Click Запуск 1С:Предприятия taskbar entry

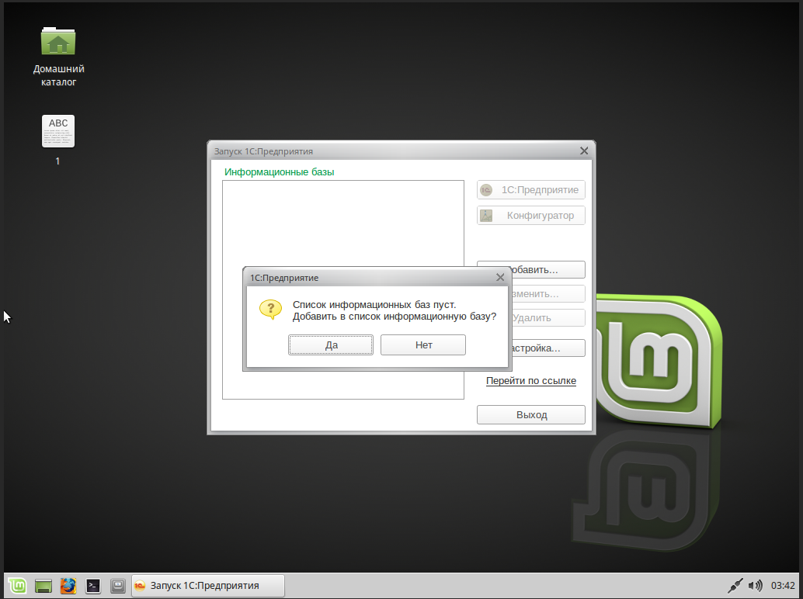208,586
